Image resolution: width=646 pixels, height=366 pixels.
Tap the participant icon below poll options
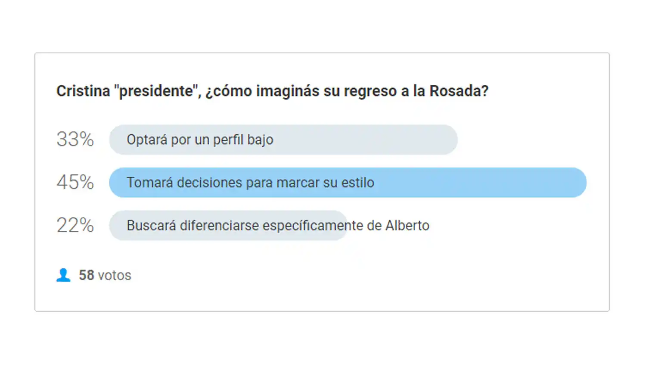click(x=63, y=275)
